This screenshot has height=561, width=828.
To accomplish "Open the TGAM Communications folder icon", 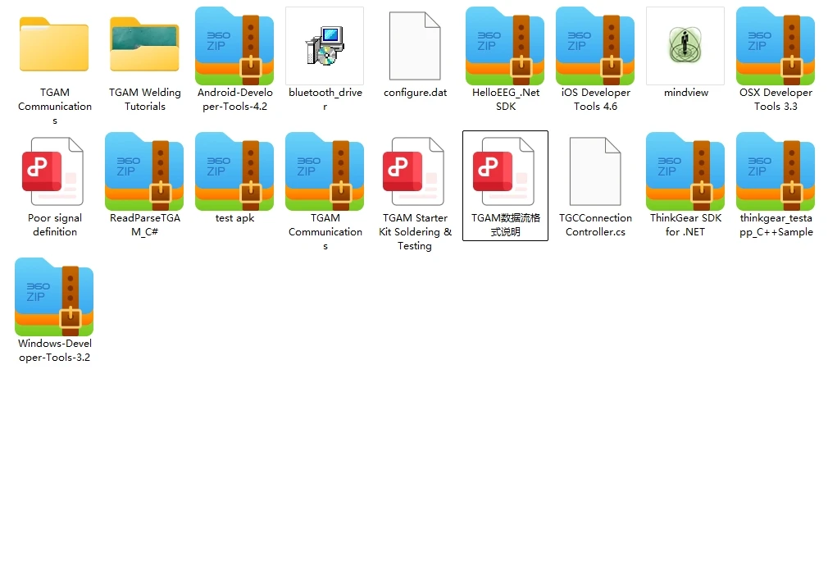I will pyautogui.click(x=54, y=44).
